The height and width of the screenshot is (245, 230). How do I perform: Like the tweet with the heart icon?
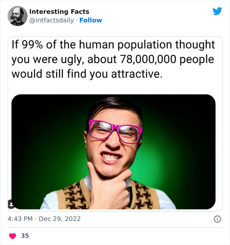[x=12, y=236]
